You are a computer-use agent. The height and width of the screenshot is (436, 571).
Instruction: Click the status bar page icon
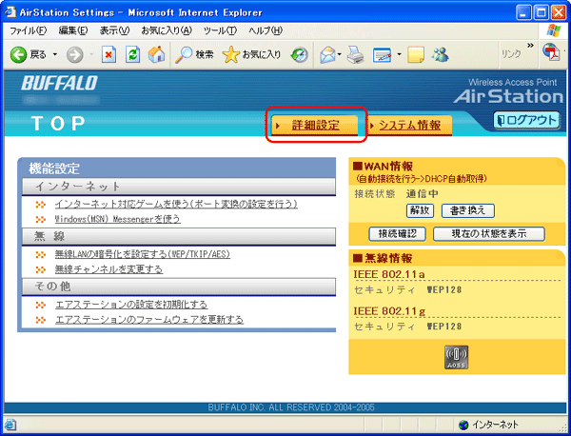pyautogui.click(x=10, y=426)
